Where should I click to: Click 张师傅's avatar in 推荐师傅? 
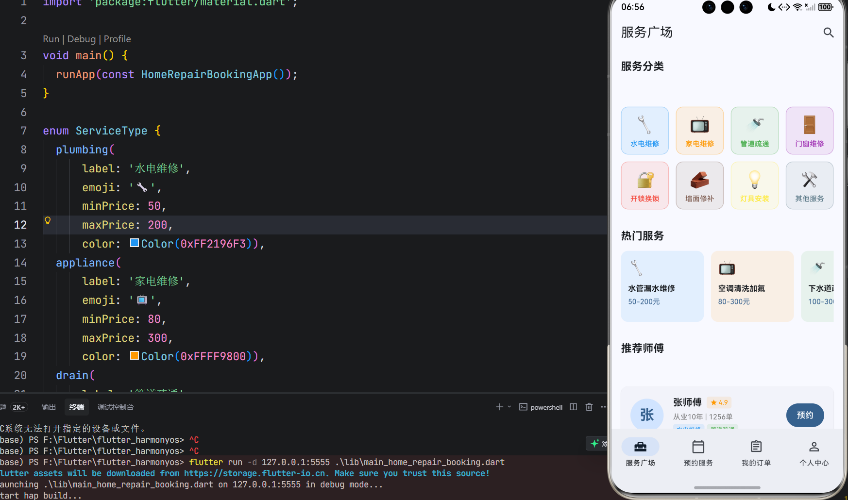(x=646, y=415)
